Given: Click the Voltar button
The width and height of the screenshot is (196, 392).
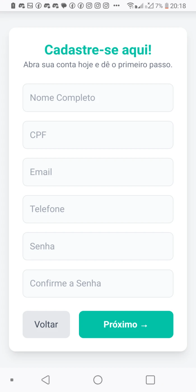Looking at the screenshot, I should [46, 325].
